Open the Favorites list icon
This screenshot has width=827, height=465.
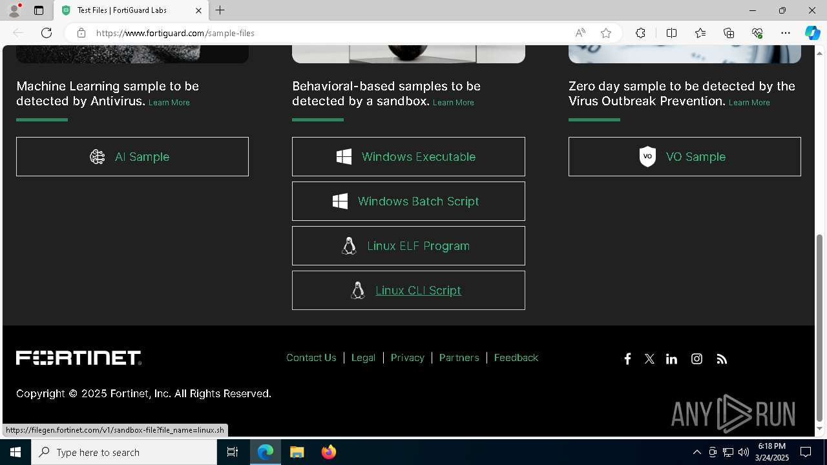pyautogui.click(x=700, y=33)
